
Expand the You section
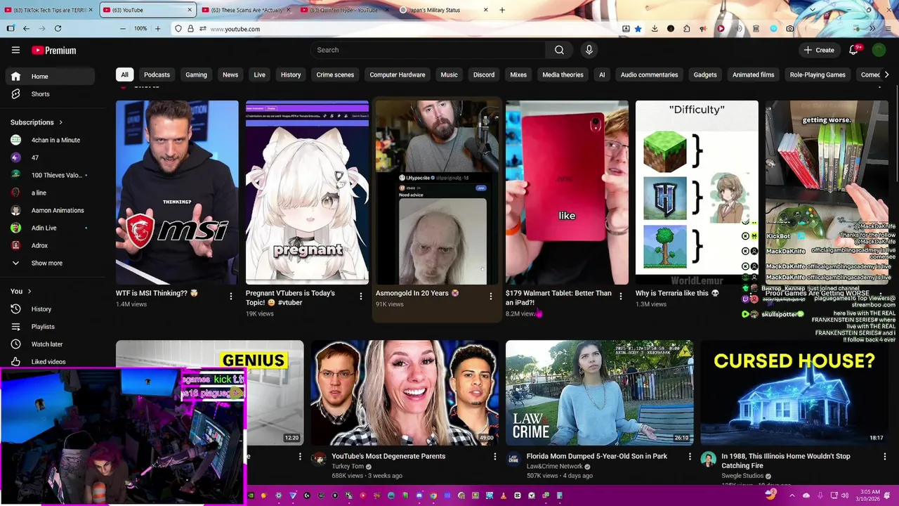pos(21,291)
